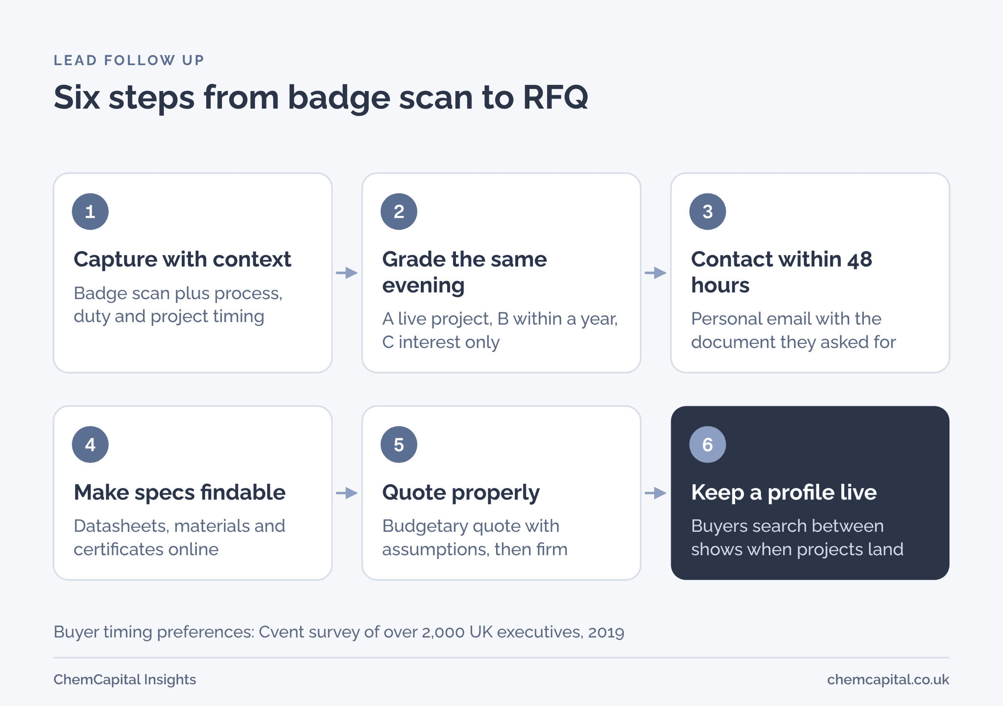Click the 'Six steps from badge scan to RFQ' title
This screenshot has width=1003, height=706.
(321, 98)
